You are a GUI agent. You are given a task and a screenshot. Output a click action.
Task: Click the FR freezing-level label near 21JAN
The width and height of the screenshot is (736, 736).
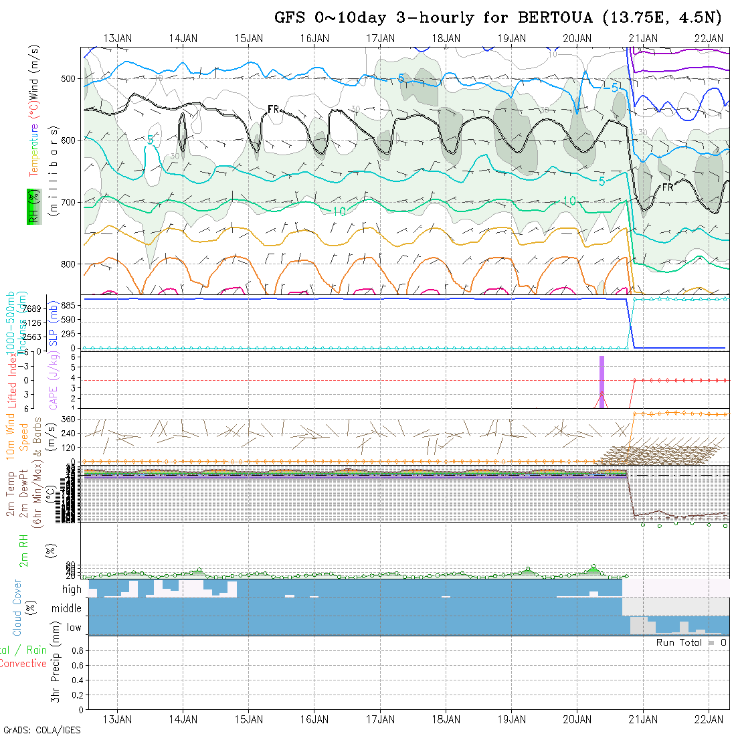pos(667,188)
